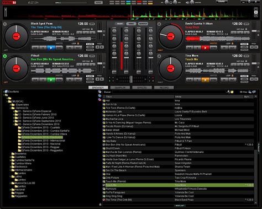This screenshot has width=262, height=209.
Task: Expand 01 - Servicio DjFenix Especial folder
Action: 14,111
